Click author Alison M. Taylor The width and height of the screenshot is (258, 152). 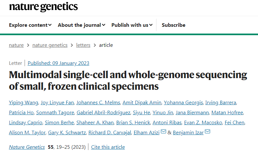point(27,132)
